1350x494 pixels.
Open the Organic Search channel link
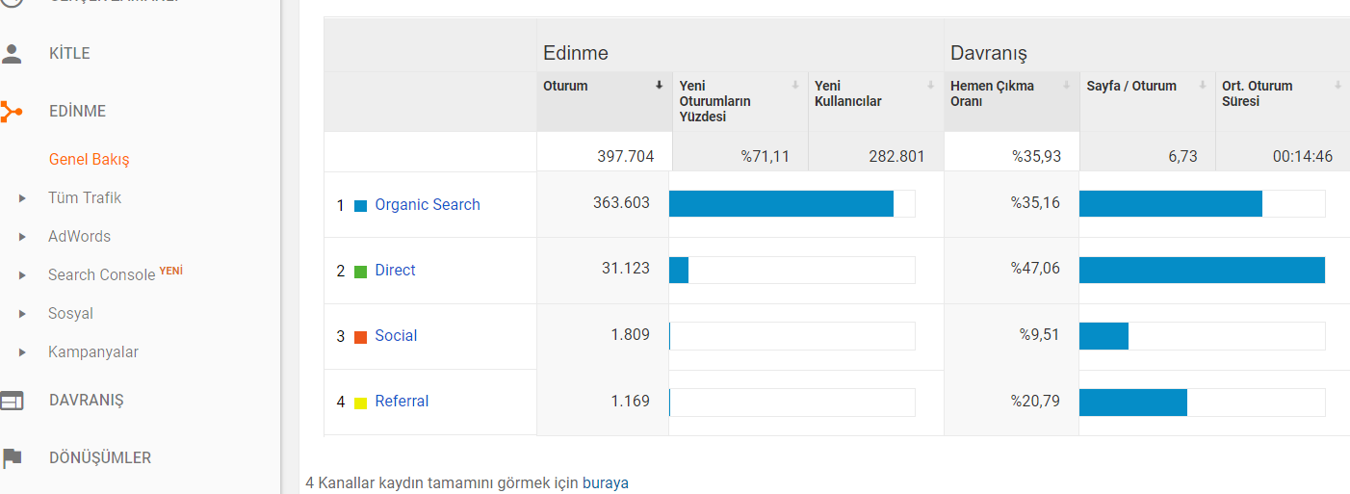click(428, 204)
